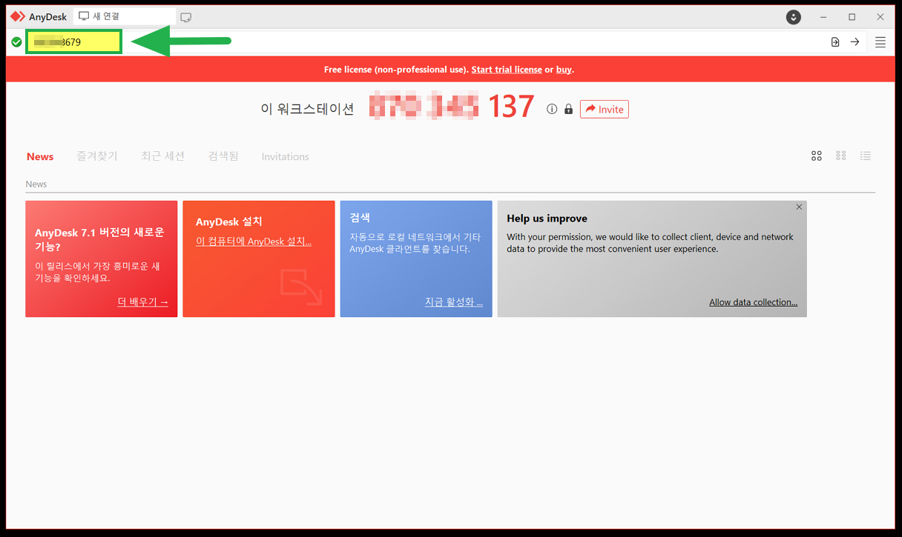Image resolution: width=902 pixels, height=537 pixels.
Task: Switch to the 즐겨찾기 tab
Action: click(97, 156)
